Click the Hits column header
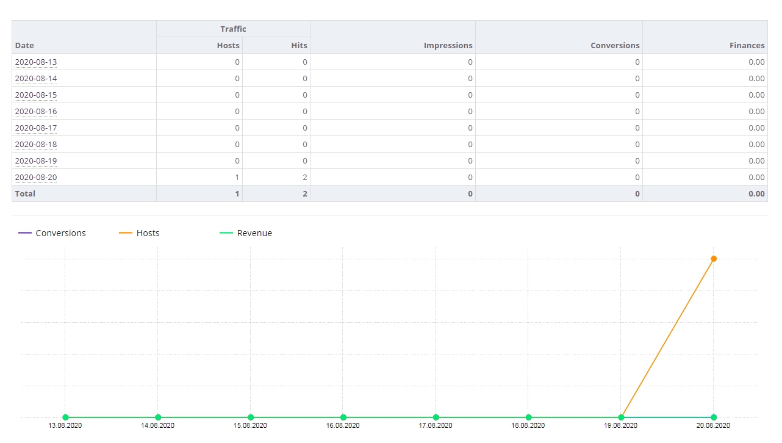This screenshot has height=443, width=782. 299,45
